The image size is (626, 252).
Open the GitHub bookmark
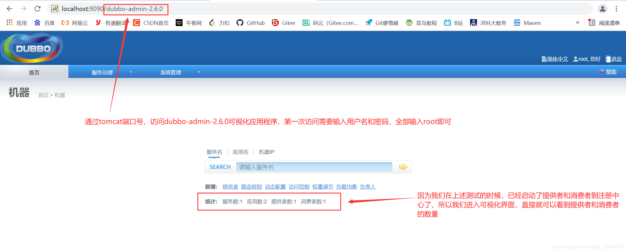(251, 23)
